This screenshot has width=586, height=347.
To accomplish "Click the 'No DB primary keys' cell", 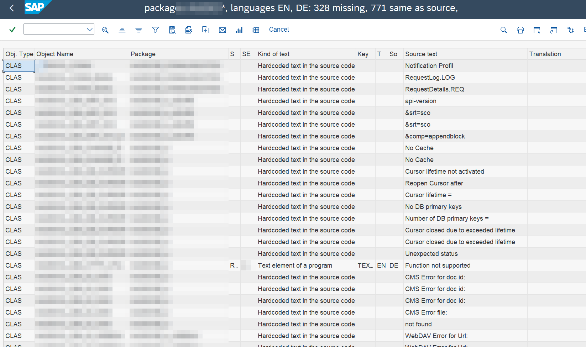I will point(465,207).
